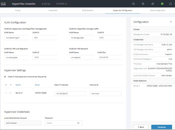
Task: Click the Credentials section header in Configuration panel
Action: coord(138,40)
